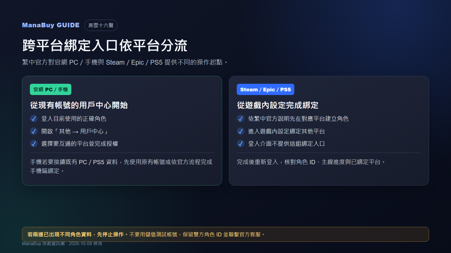Click the text 開啟「其他 → 用戶中心」

click(75, 131)
